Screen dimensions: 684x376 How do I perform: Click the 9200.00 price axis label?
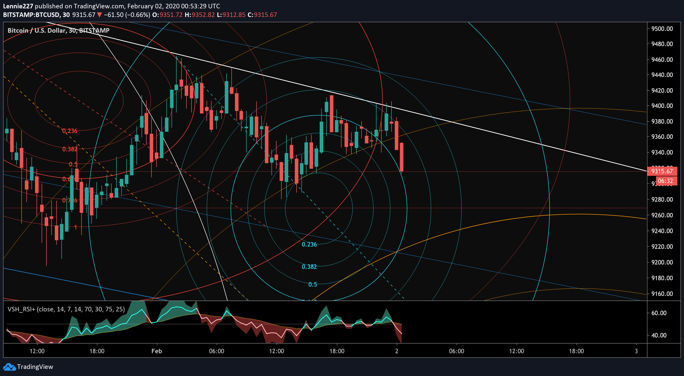pyautogui.click(x=662, y=262)
